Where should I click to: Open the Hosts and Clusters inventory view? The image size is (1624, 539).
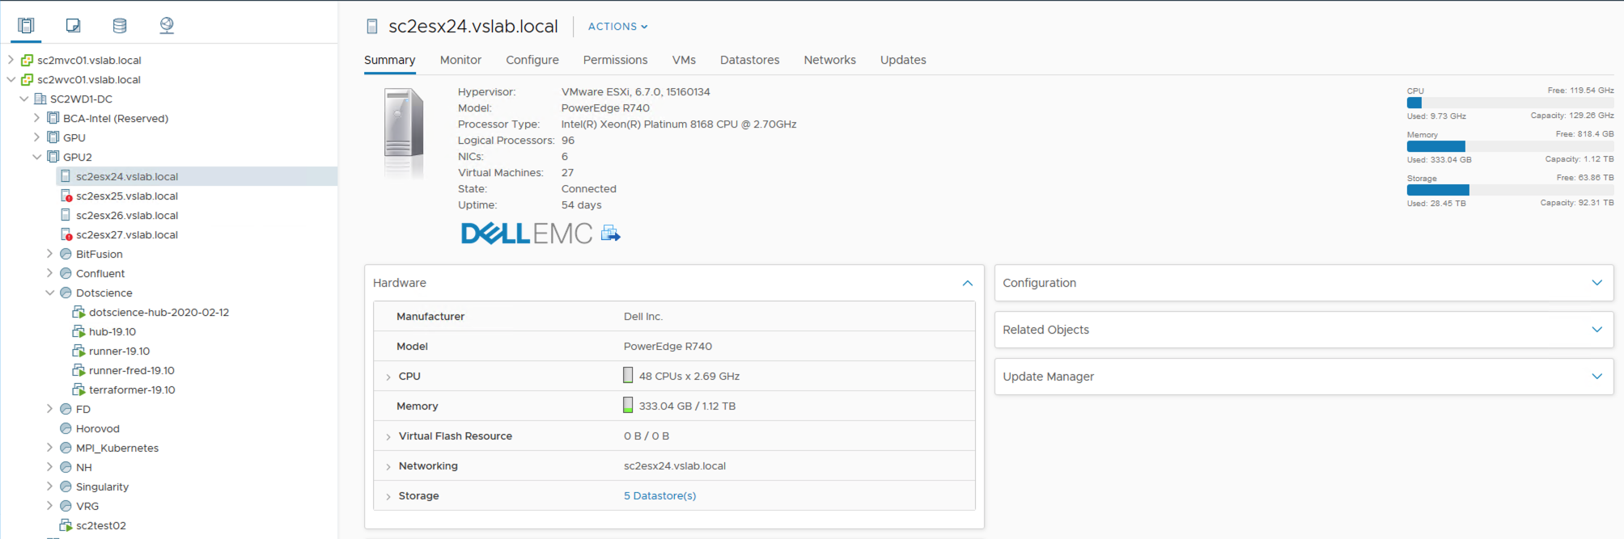(26, 26)
